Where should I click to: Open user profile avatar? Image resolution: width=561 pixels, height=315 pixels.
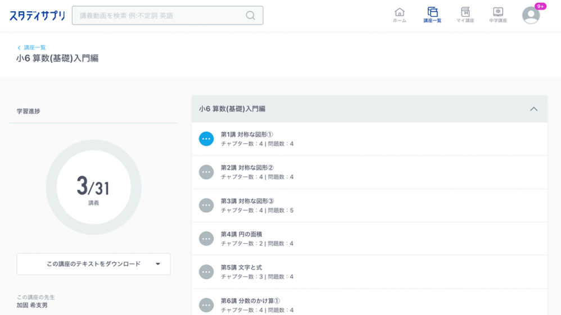point(531,16)
